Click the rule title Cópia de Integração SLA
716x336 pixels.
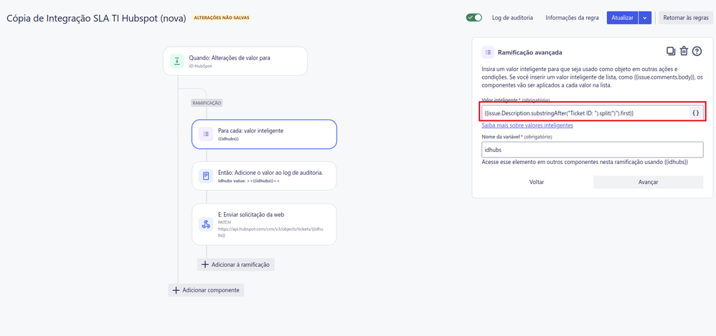(x=96, y=19)
